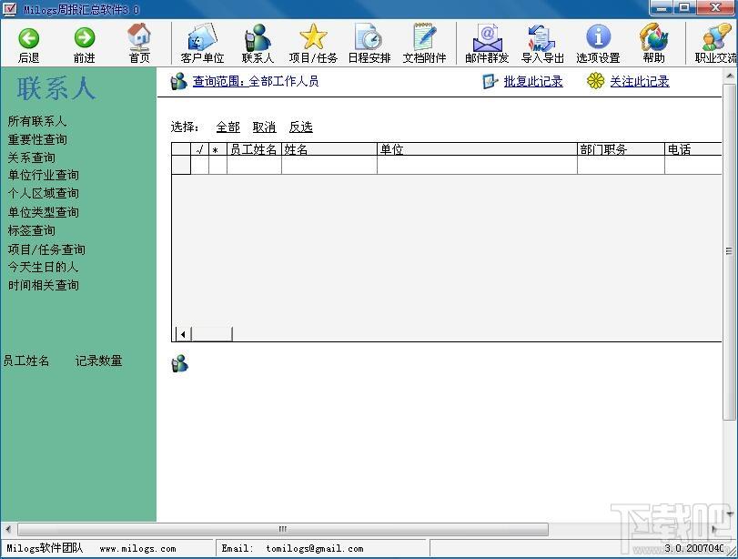Viewport: 738px width, 559px height.
Task: Click the √ checkmark column header
Action: click(199, 148)
